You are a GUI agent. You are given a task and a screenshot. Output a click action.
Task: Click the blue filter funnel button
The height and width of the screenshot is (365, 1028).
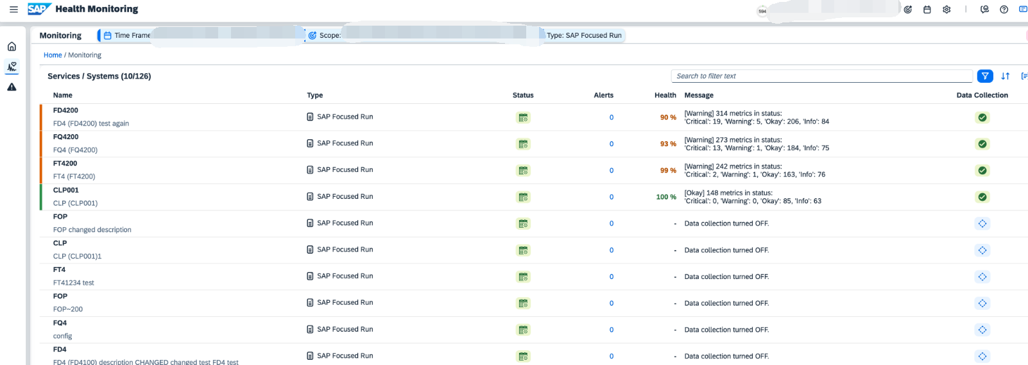[x=985, y=76]
